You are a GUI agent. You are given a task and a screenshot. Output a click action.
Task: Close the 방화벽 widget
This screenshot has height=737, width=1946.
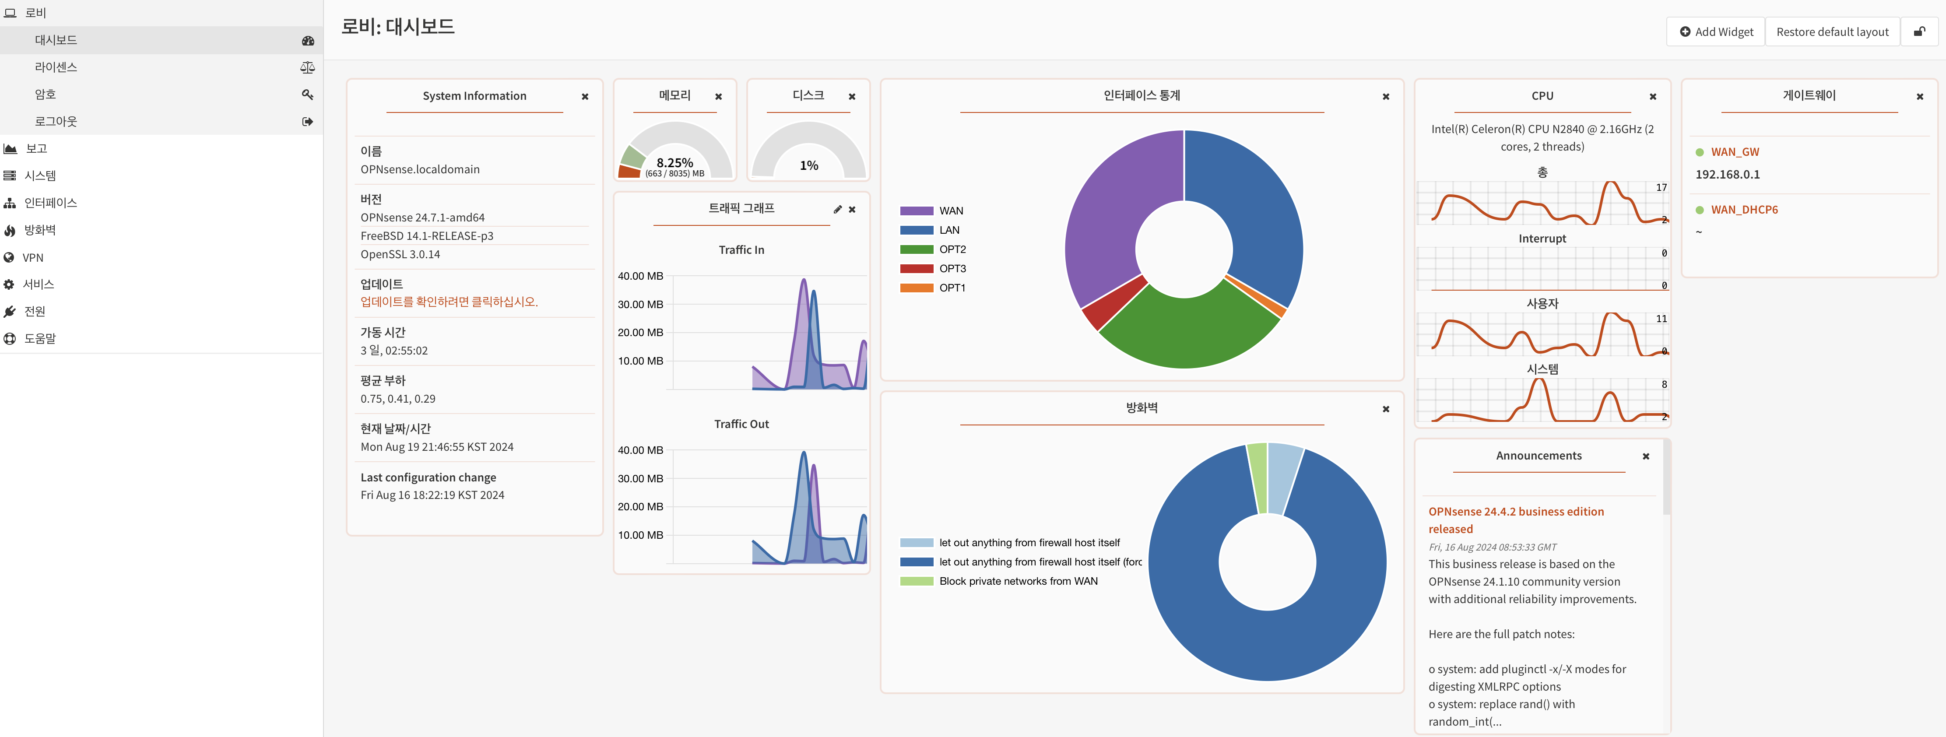point(1385,409)
